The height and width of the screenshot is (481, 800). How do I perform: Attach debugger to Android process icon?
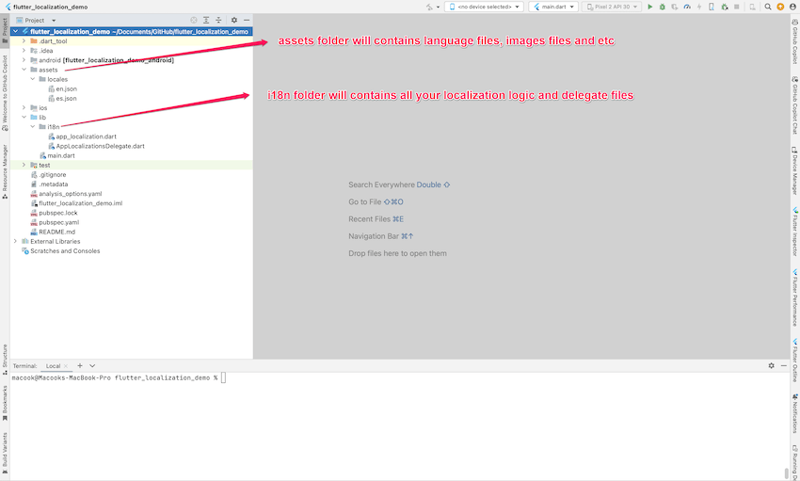coord(725,7)
